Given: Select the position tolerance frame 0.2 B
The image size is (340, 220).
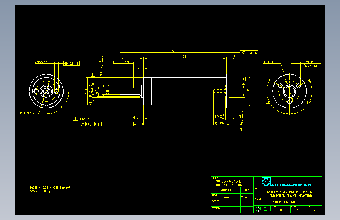Looking at the screenshot, I should (71, 63).
